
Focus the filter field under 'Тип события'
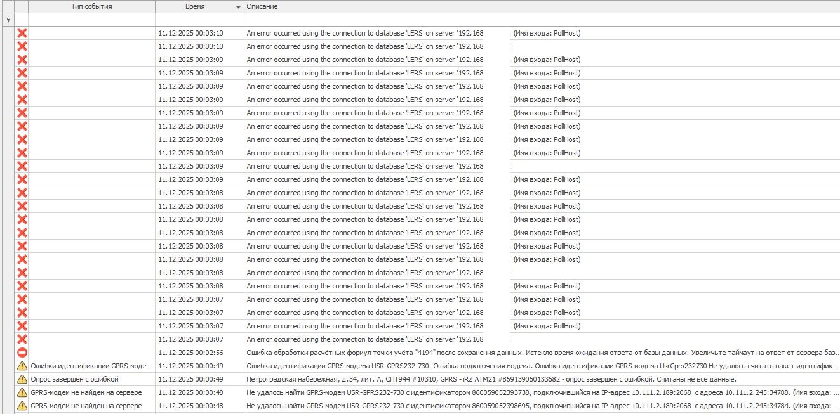click(91, 20)
